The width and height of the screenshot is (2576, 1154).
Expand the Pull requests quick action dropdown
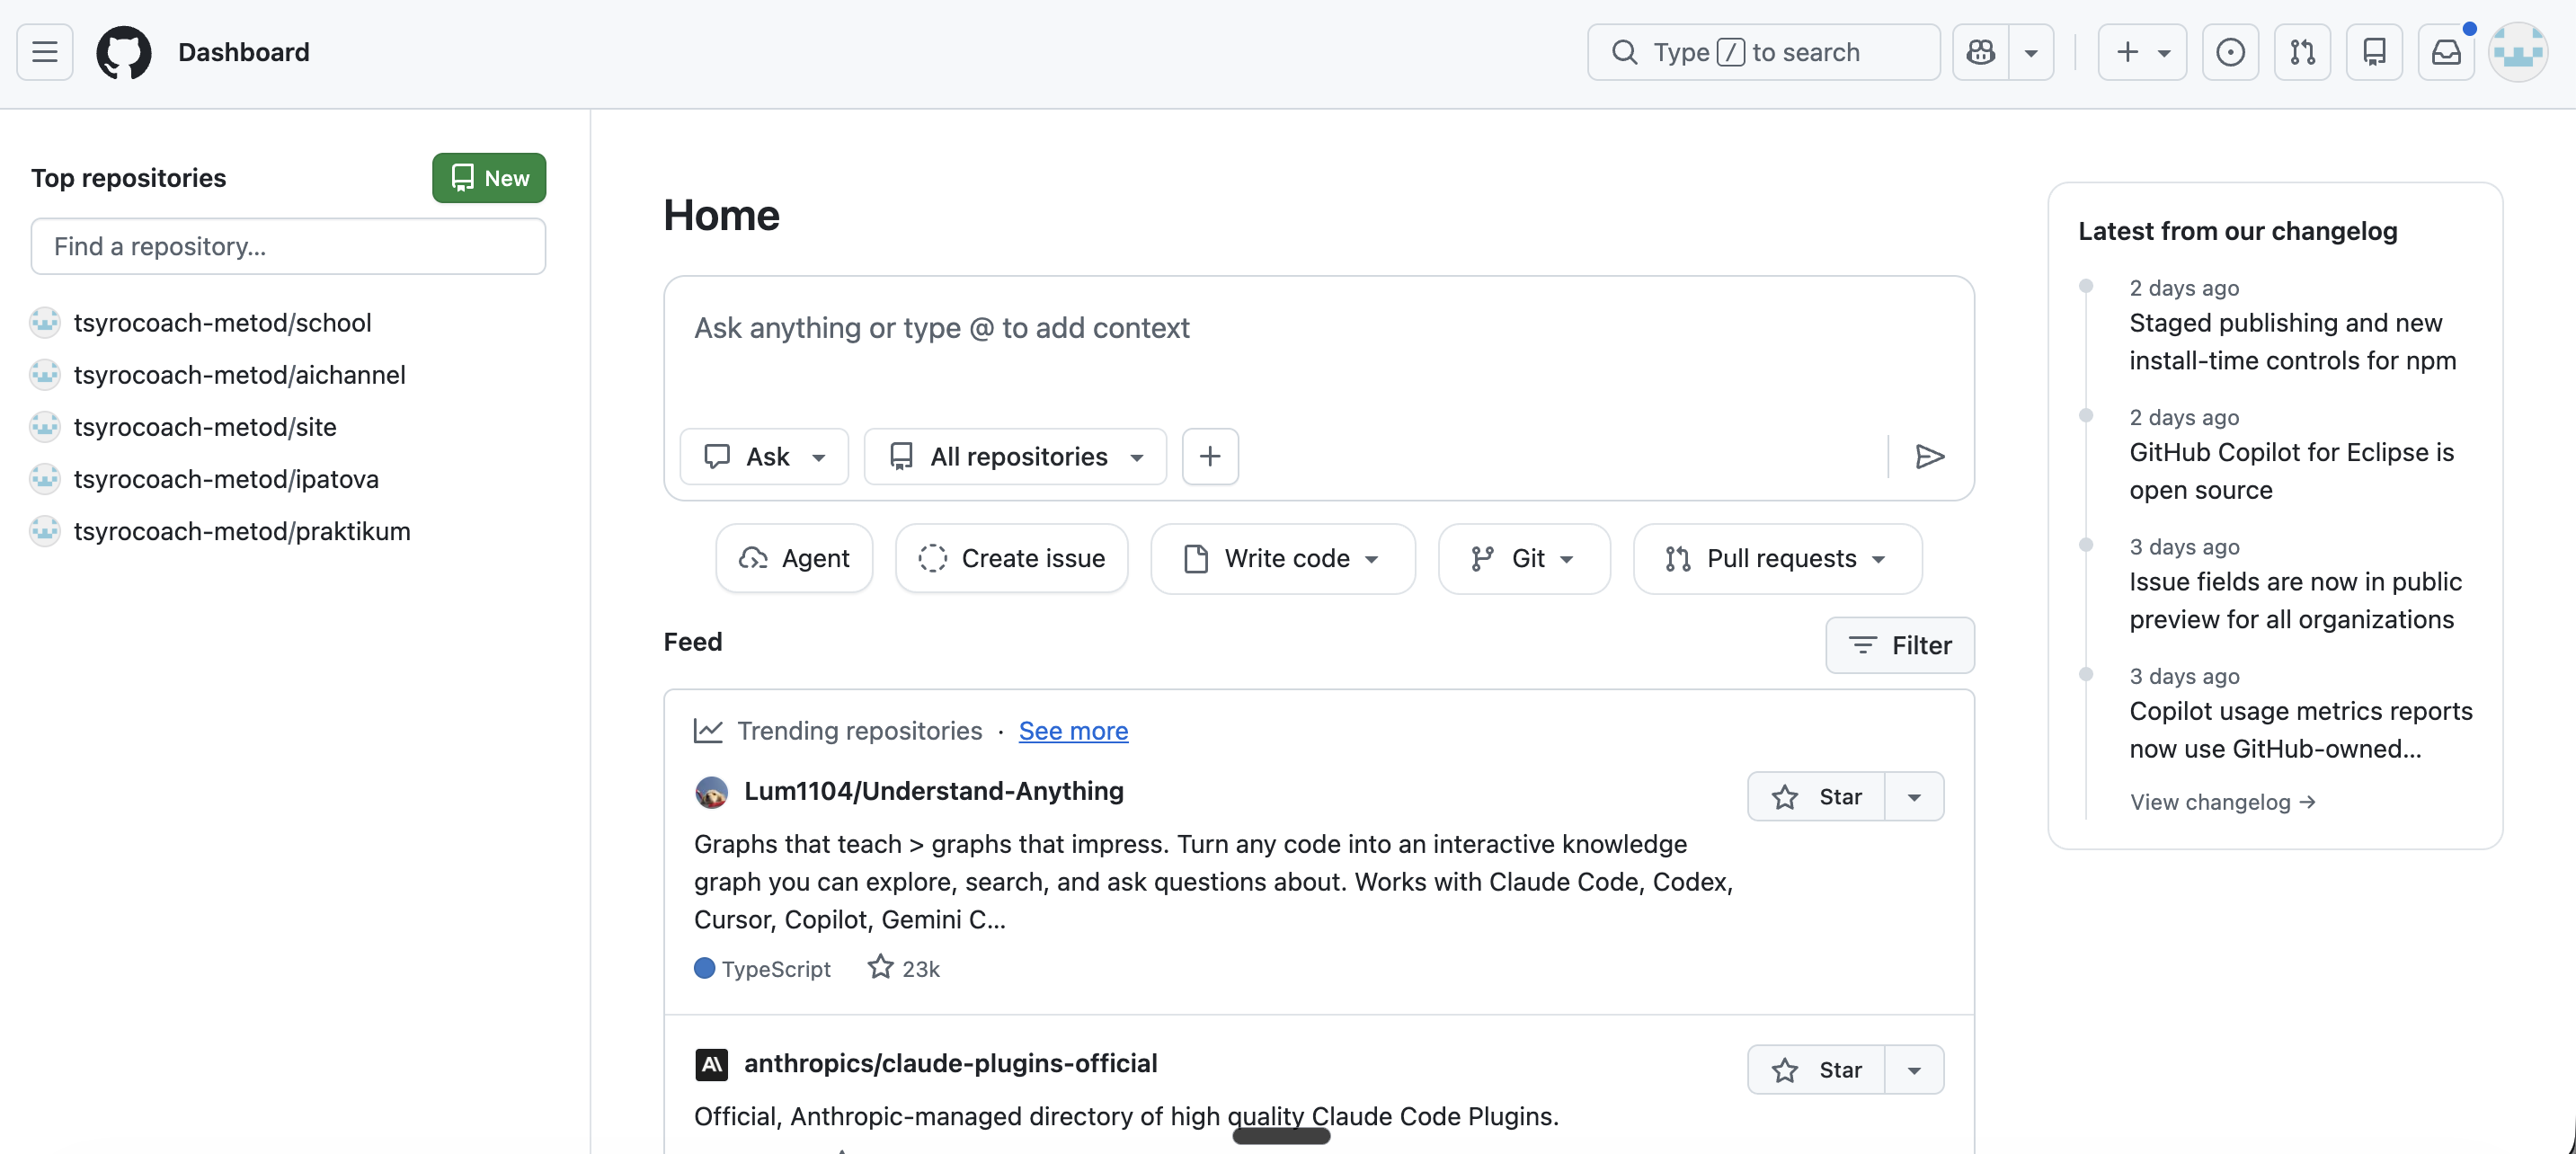[1777, 558]
